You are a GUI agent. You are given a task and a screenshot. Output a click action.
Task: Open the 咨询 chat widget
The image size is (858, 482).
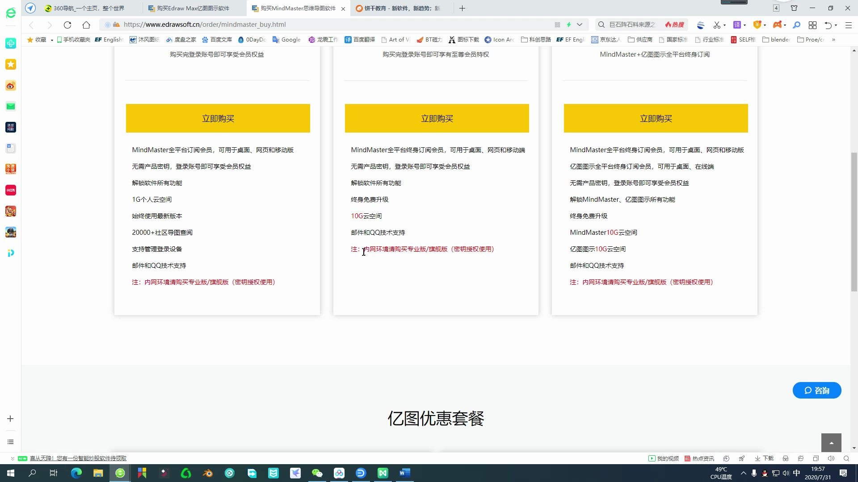click(816, 390)
